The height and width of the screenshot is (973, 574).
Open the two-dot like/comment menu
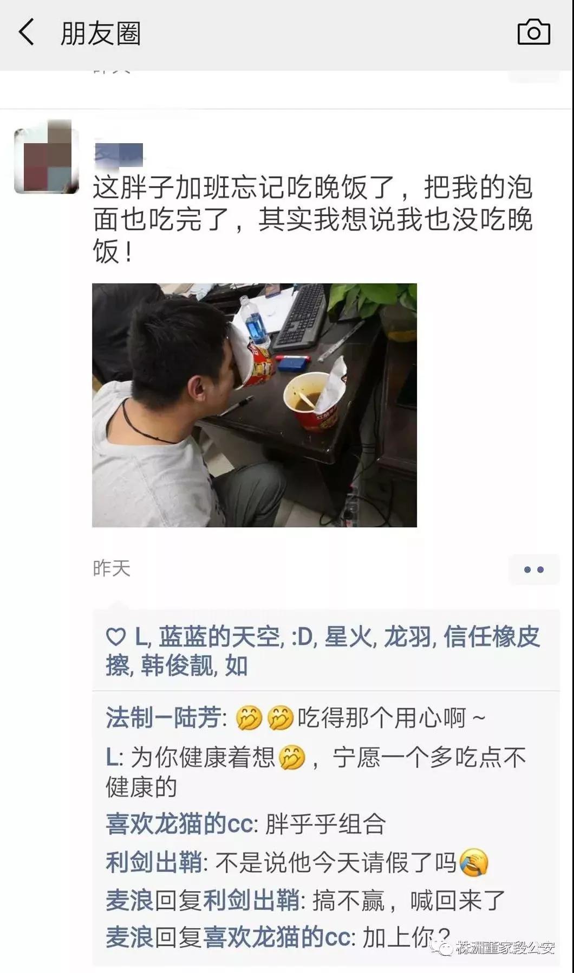click(x=534, y=569)
